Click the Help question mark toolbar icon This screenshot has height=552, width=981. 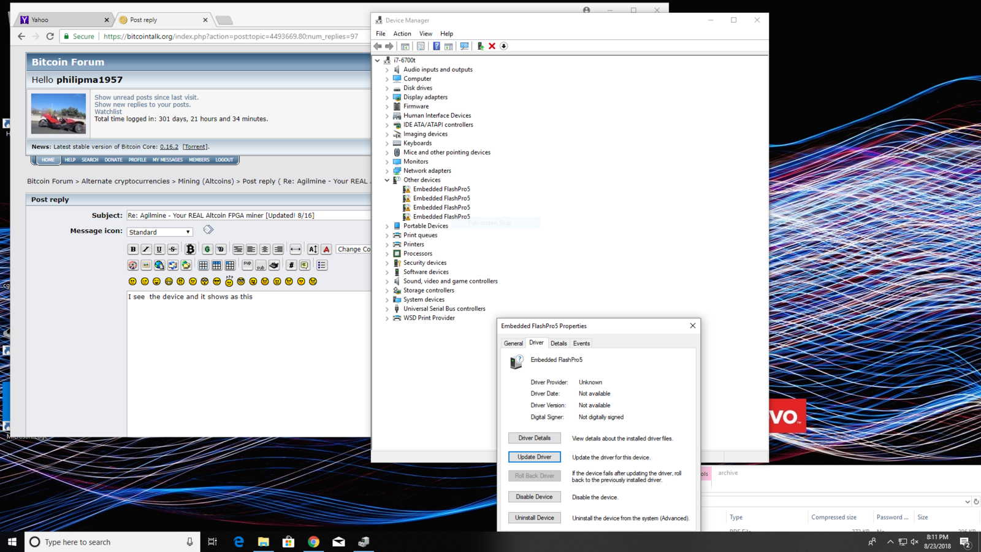pyautogui.click(x=436, y=46)
